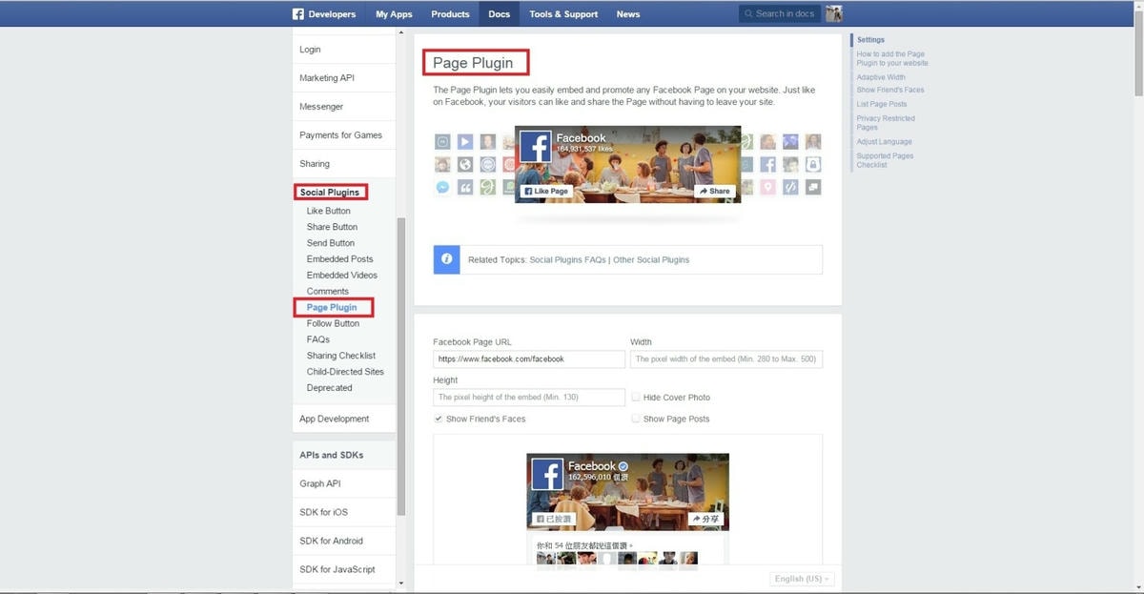The height and width of the screenshot is (594, 1144).
Task: Click the code slash icon in banner collage
Action: [790, 187]
